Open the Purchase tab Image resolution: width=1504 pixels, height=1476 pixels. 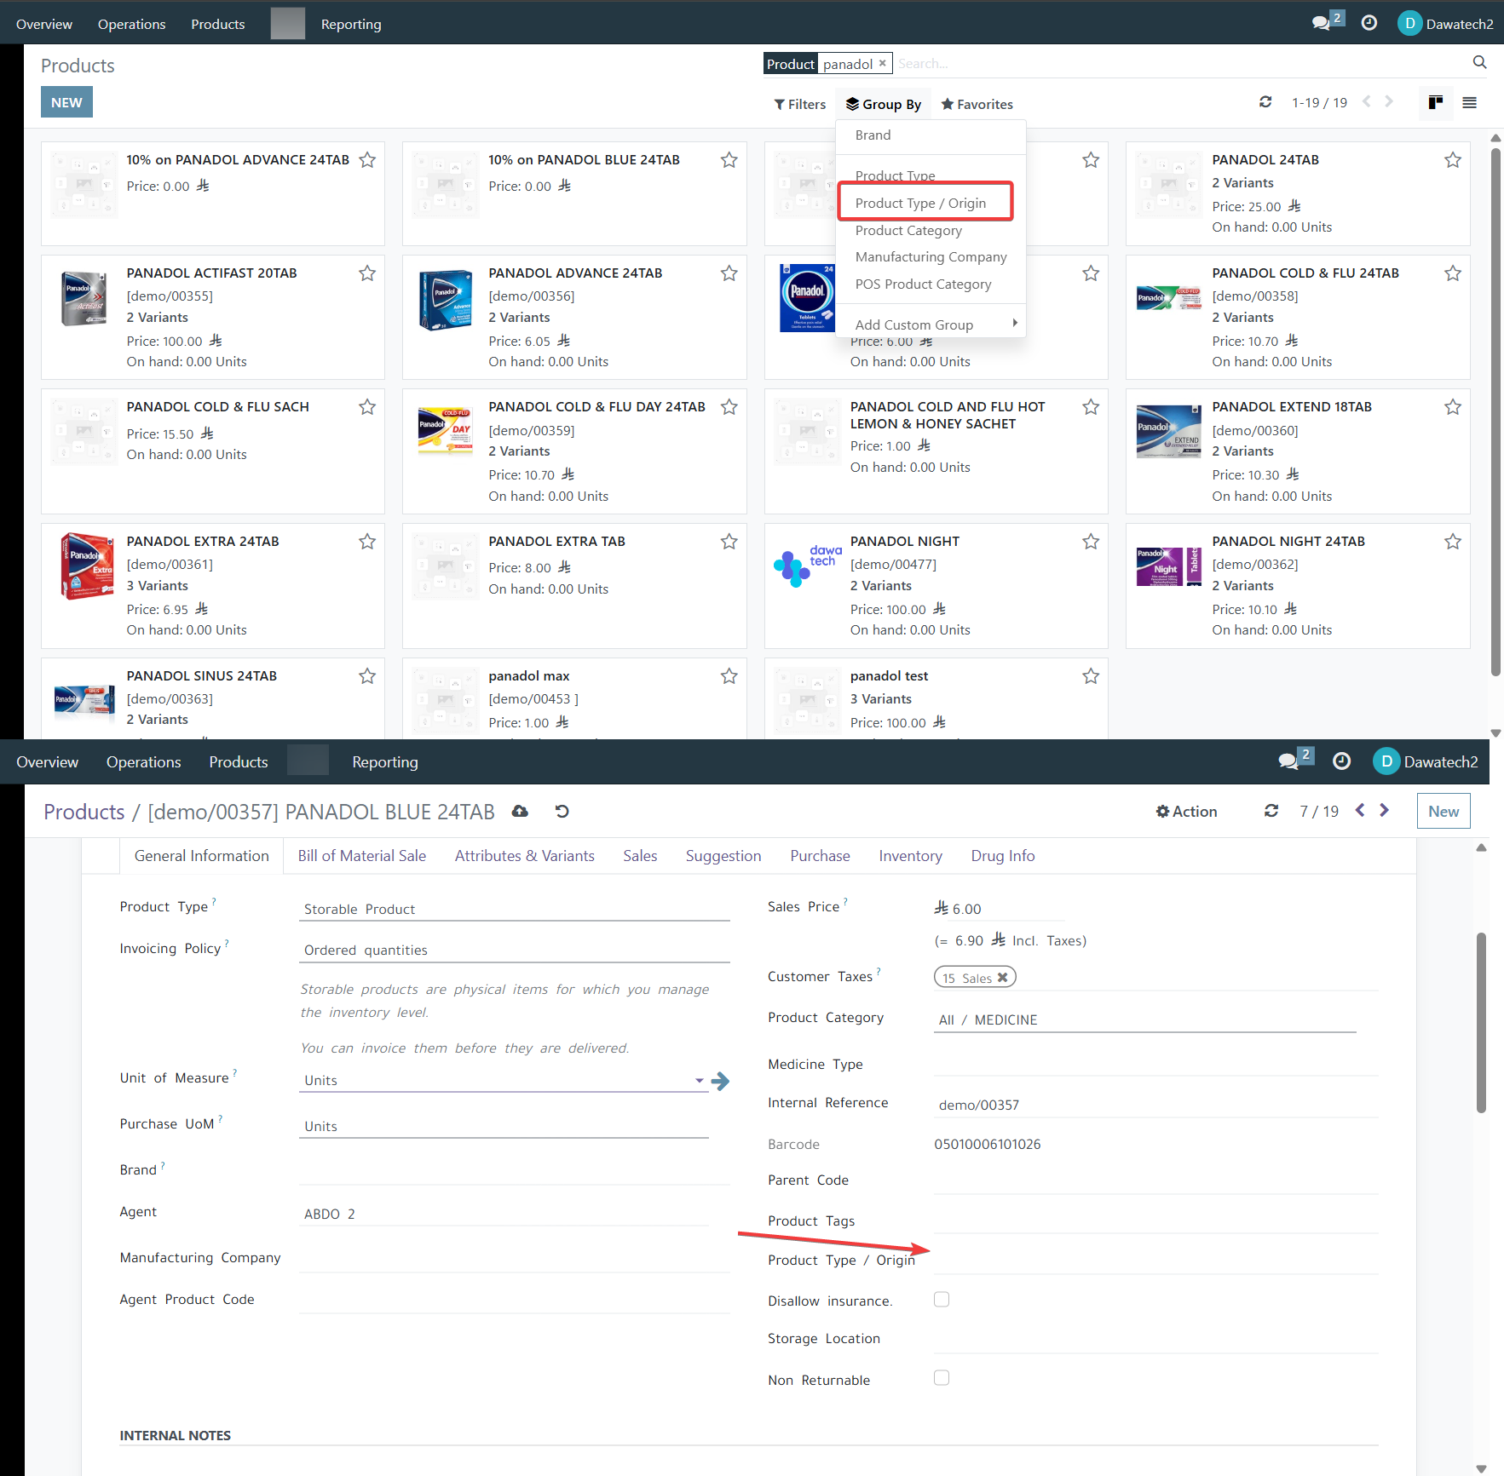820,856
